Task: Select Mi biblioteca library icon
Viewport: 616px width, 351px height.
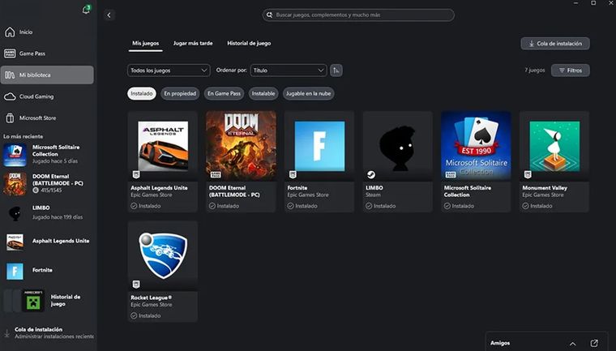Action: point(10,75)
